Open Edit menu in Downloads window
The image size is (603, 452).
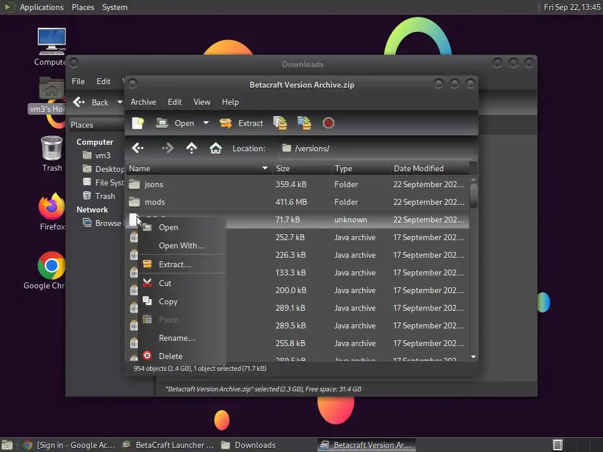coord(104,81)
